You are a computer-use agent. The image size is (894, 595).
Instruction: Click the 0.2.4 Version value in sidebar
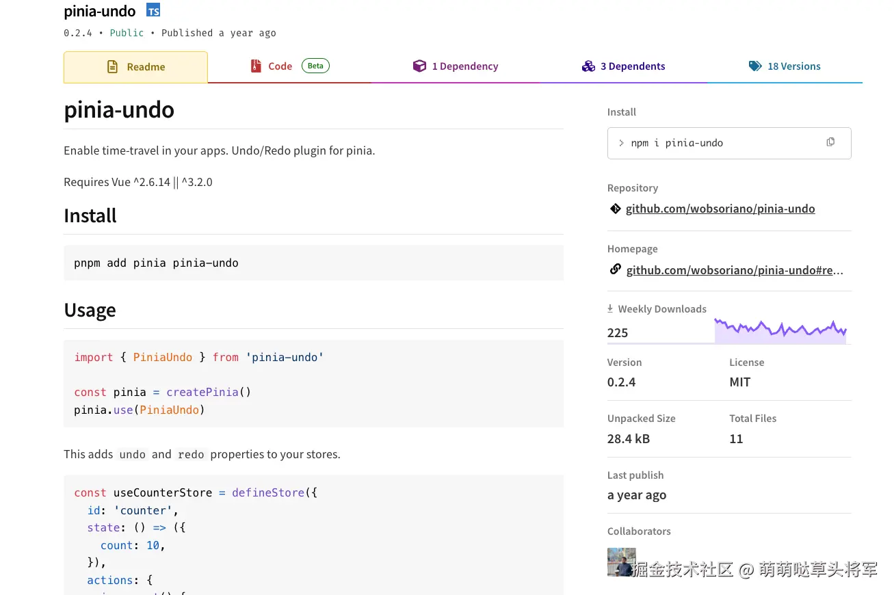pos(622,382)
